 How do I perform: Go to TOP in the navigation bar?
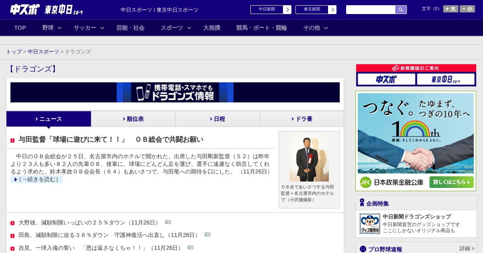tap(20, 28)
